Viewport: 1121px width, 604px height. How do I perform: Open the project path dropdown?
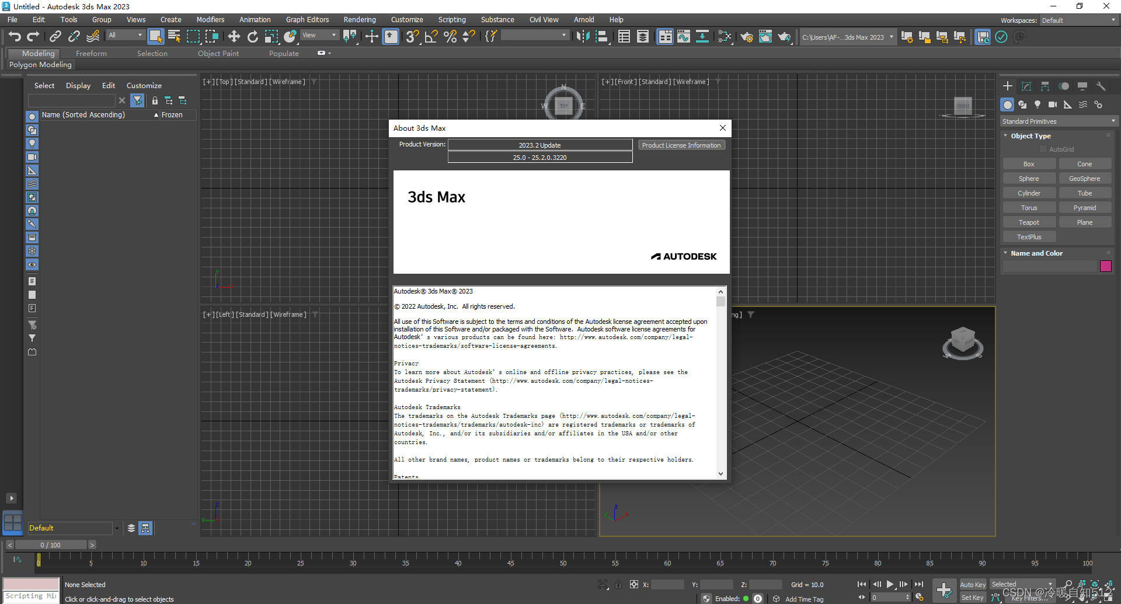tap(847, 37)
